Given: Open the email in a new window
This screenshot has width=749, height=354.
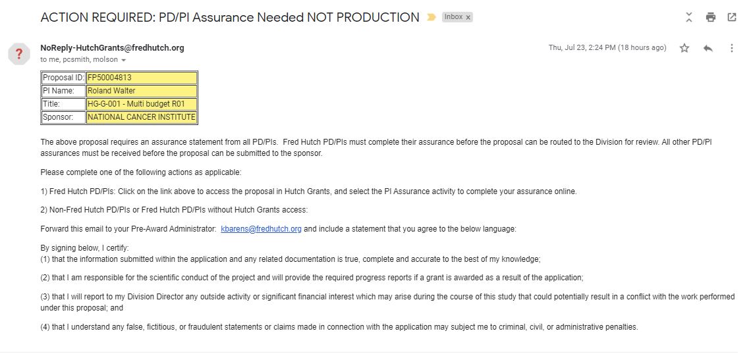Looking at the screenshot, I should [x=731, y=17].
